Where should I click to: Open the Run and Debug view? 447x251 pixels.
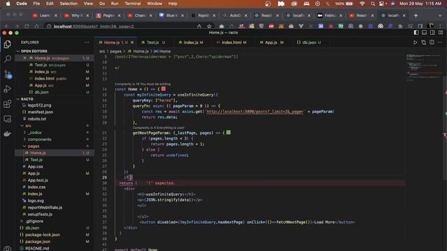tap(8, 89)
